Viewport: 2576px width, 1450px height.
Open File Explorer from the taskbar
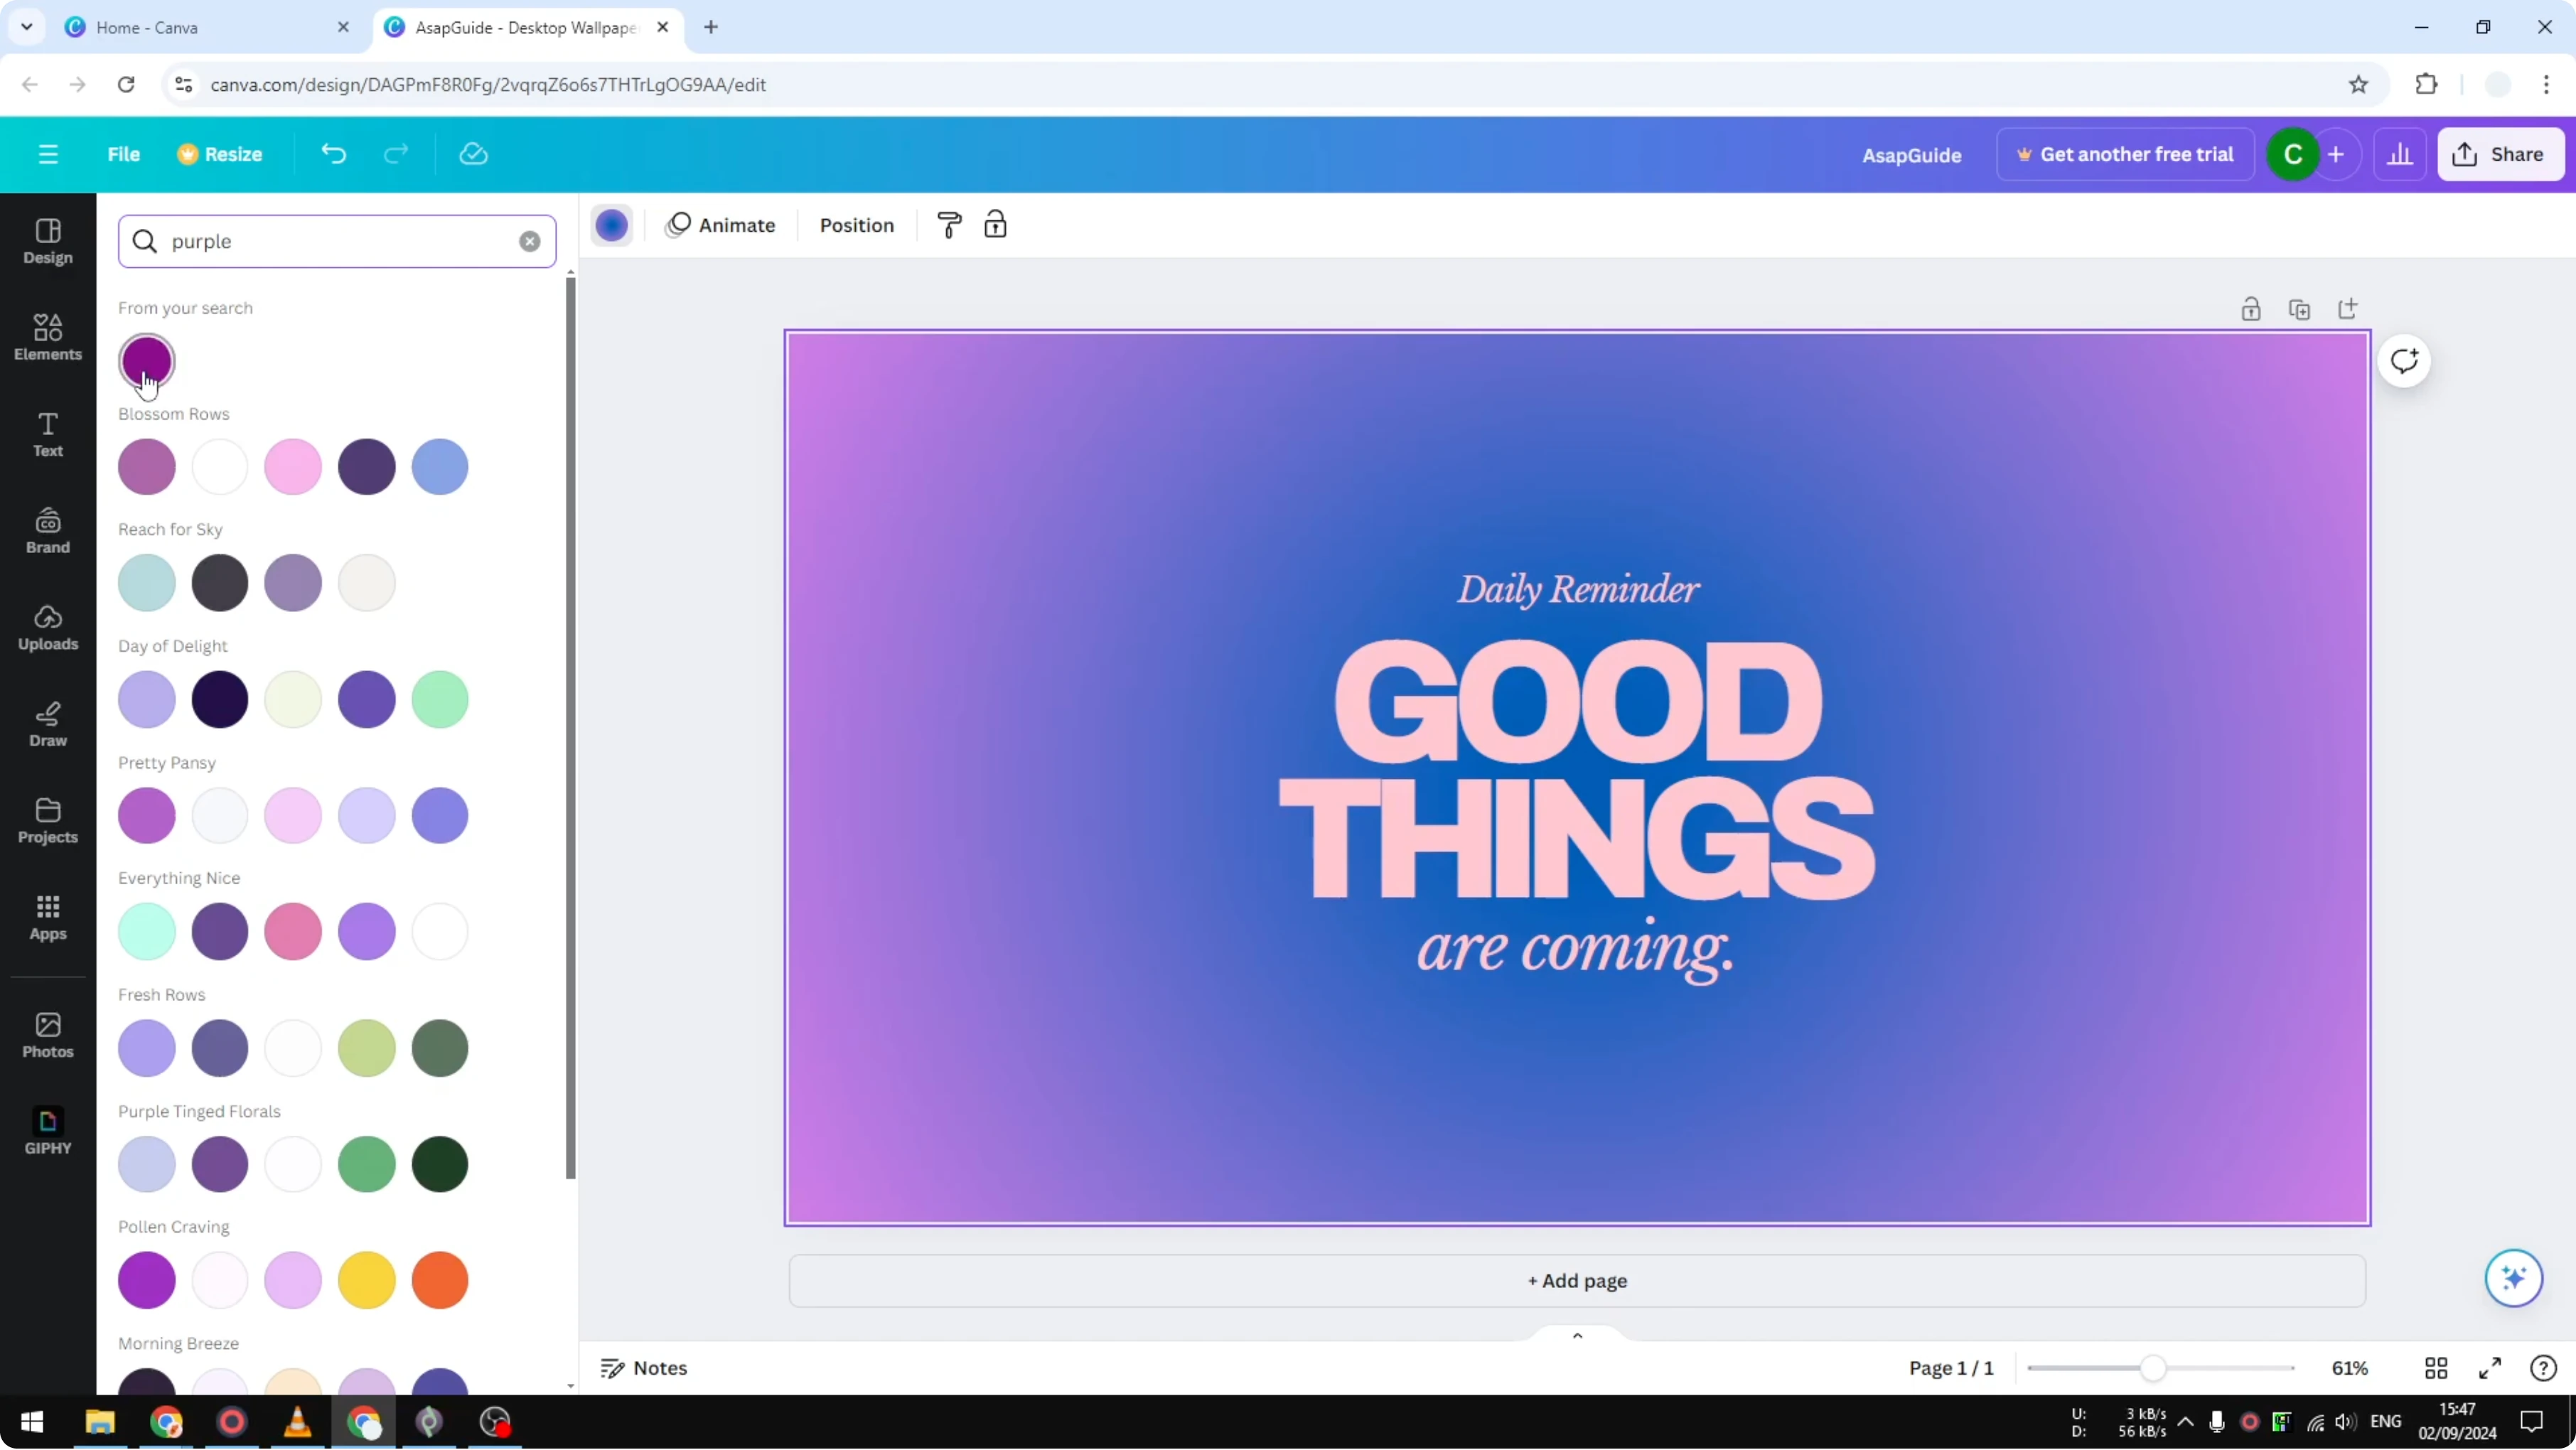pos(100,1422)
